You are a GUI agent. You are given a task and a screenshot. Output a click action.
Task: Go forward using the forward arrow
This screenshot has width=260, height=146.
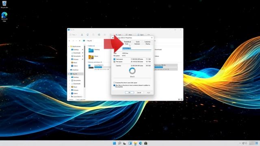[73, 41]
